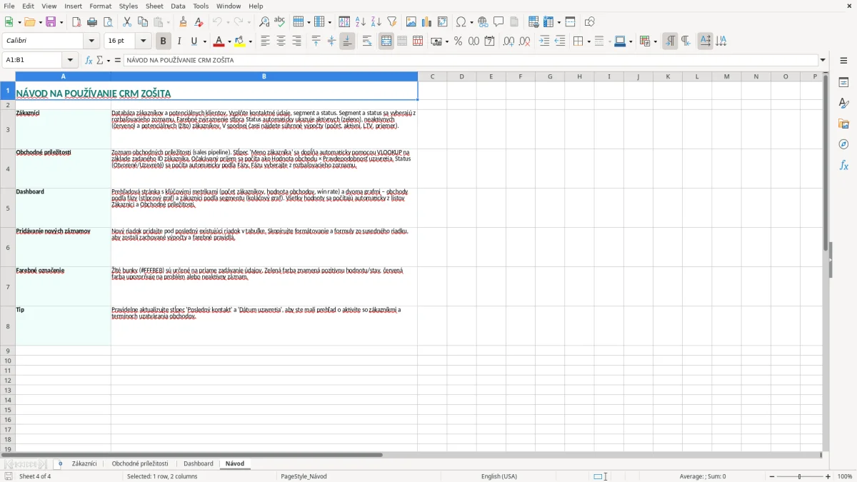Screen dimensions: 857x482
Task: Run spelling check (abc icon)
Action: click(x=280, y=22)
